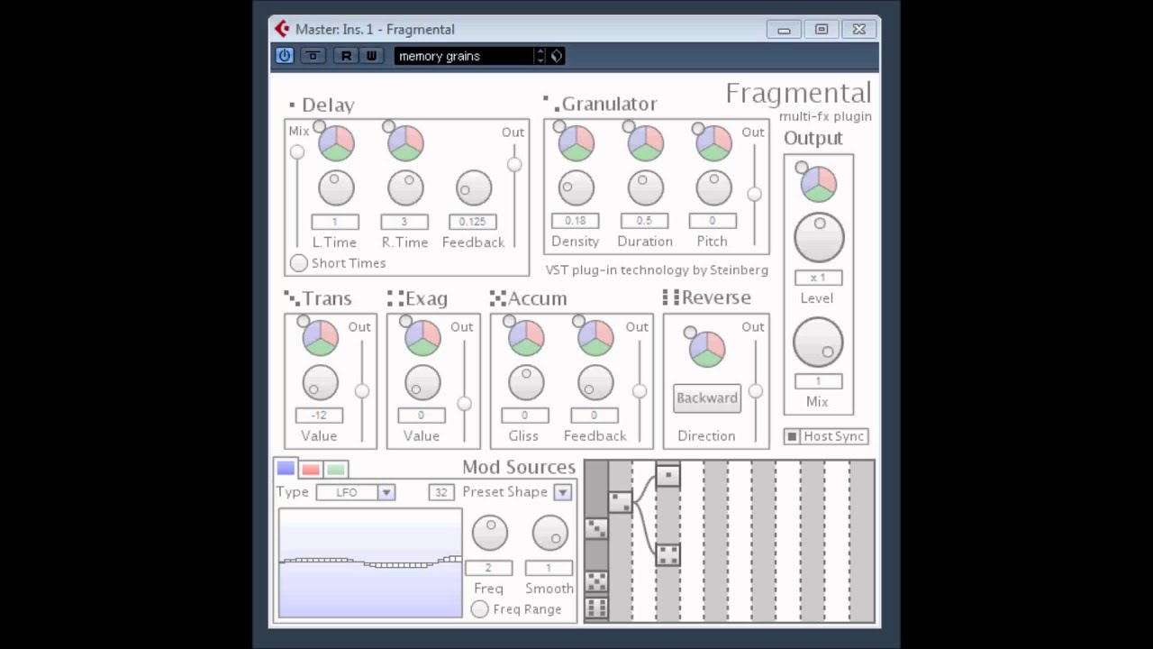Enable the Short Times option
The width and height of the screenshot is (1153, 649).
tap(298, 263)
